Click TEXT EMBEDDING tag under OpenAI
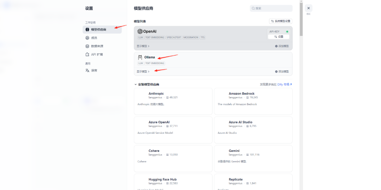 coord(155,37)
